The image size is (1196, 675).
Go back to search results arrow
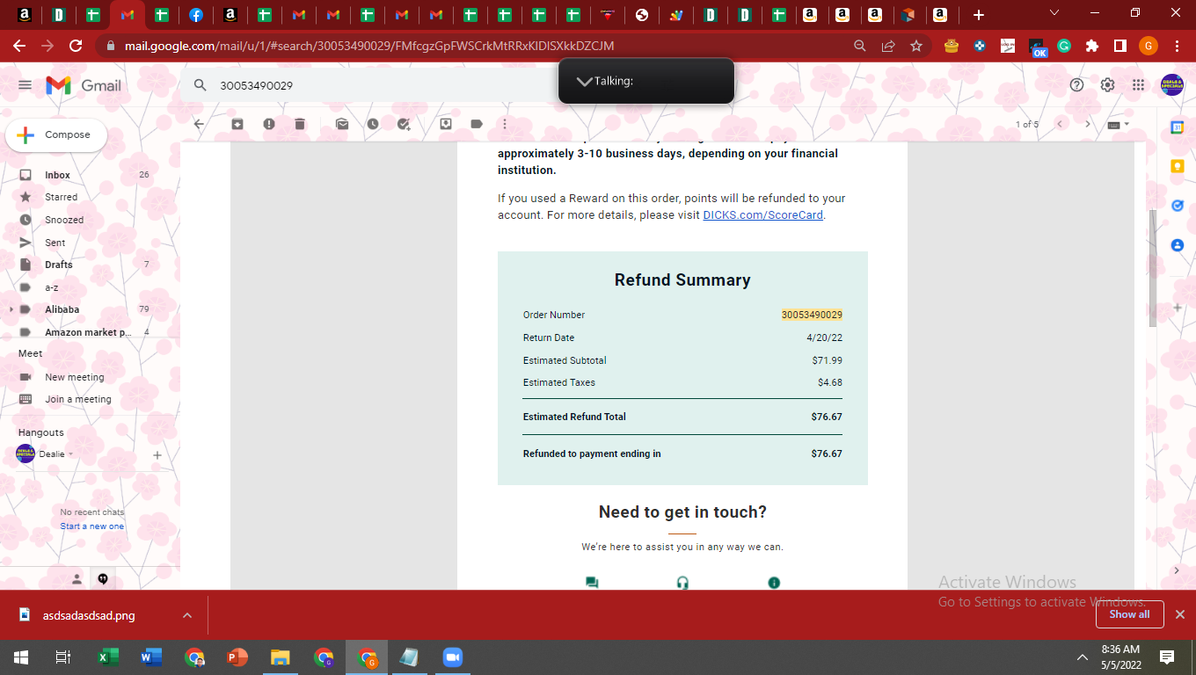tap(199, 124)
